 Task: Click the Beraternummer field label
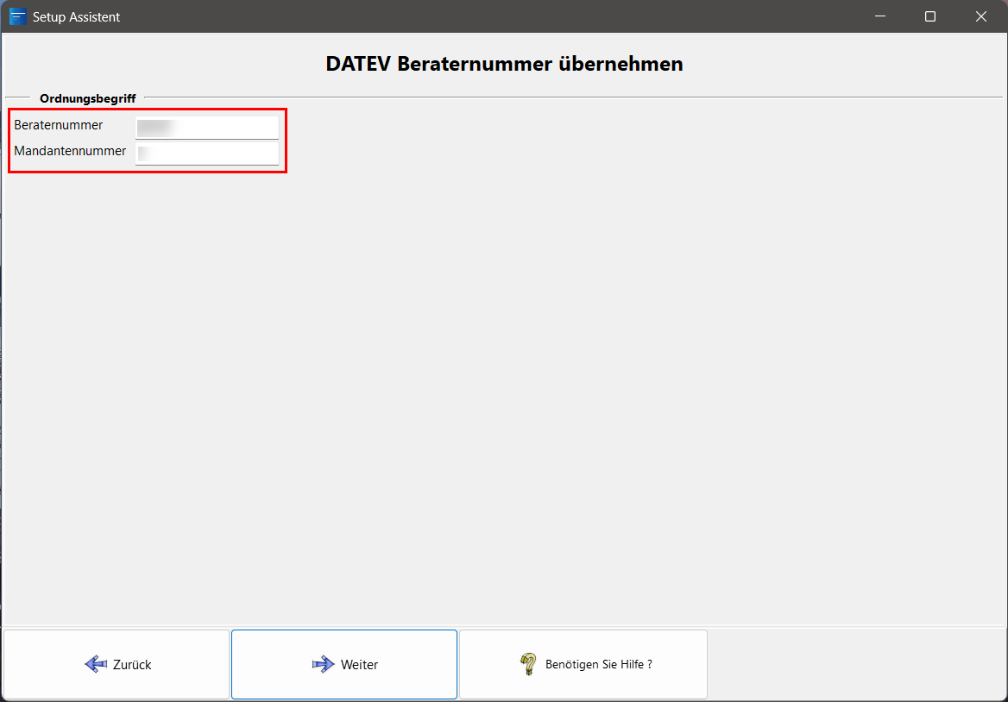pos(59,125)
